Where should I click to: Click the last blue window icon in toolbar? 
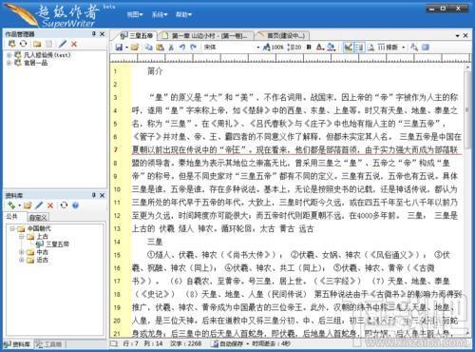click(x=426, y=48)
